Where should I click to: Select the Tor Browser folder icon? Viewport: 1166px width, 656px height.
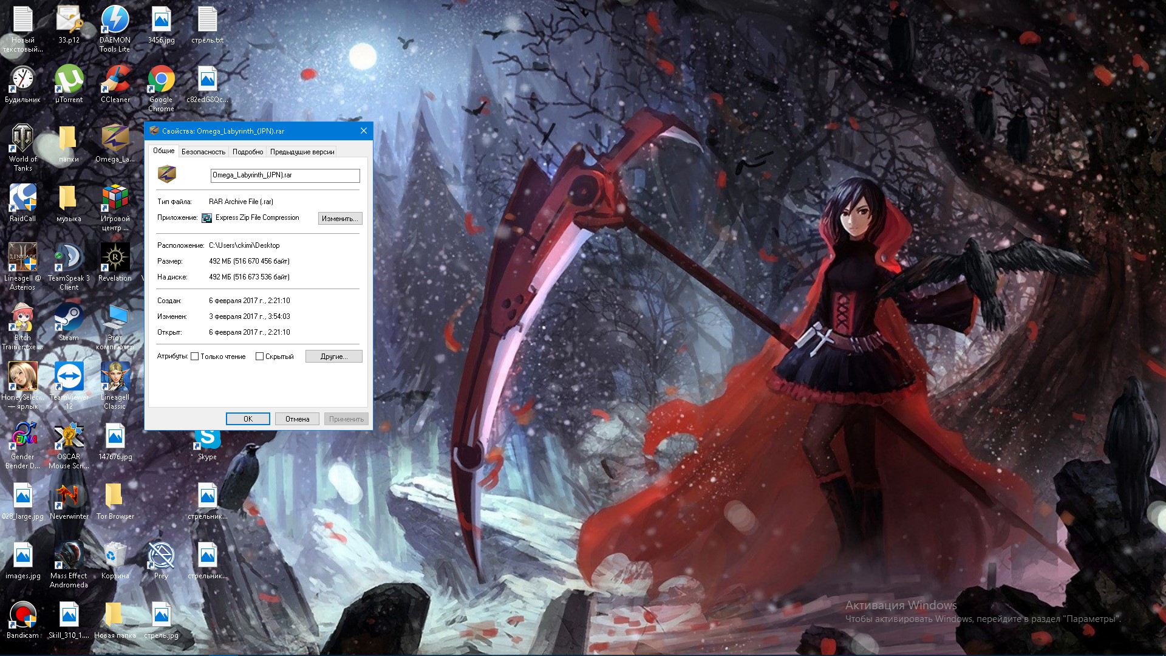point(115,501)
